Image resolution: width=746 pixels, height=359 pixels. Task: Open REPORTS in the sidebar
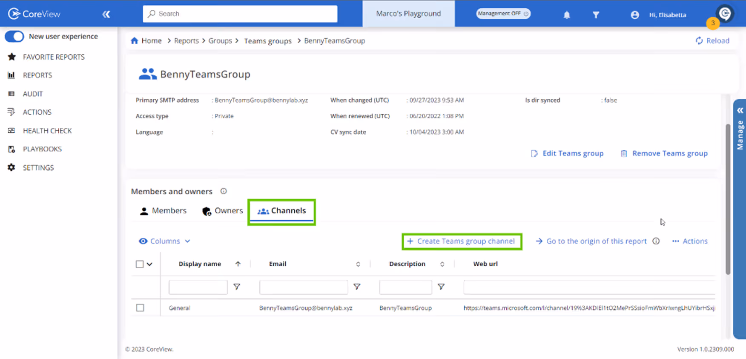(37, 75)
